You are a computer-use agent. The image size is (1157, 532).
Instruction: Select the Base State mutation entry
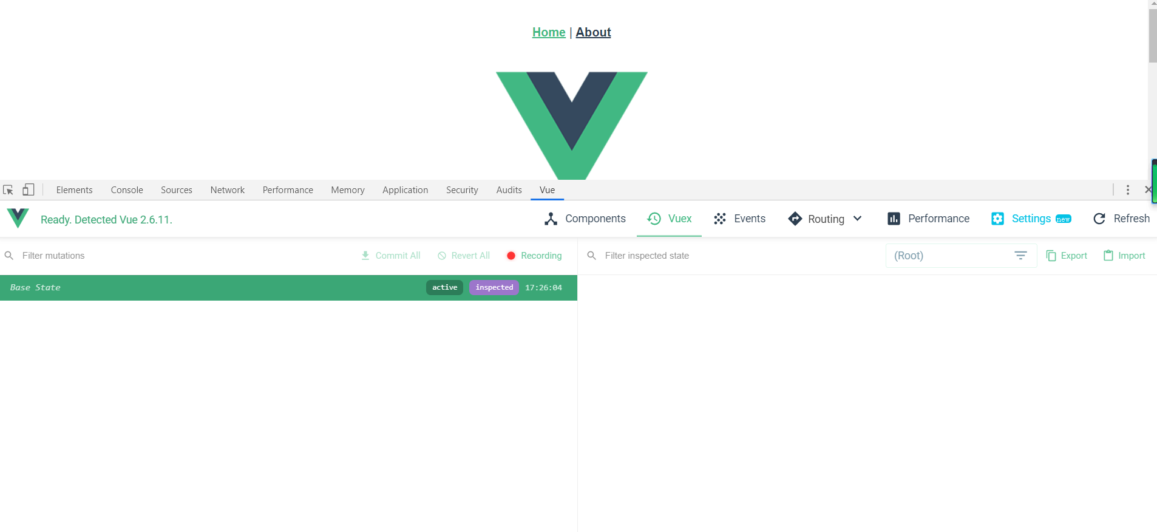(288, 288)
